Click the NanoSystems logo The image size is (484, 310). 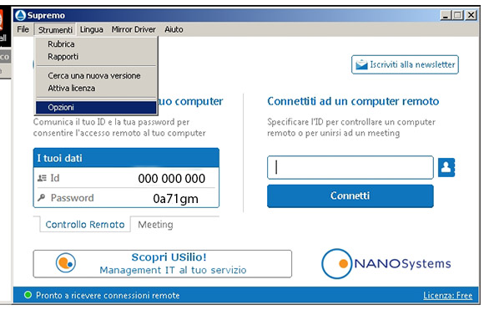point(386,264)
